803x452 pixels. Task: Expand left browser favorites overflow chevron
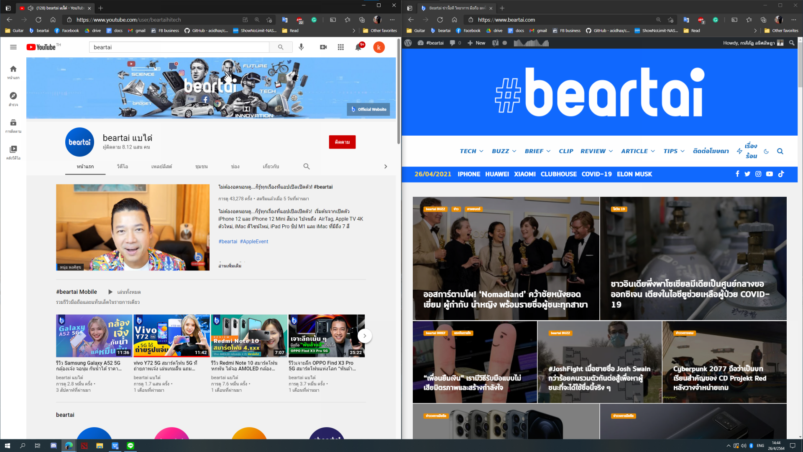coord(354,31)
